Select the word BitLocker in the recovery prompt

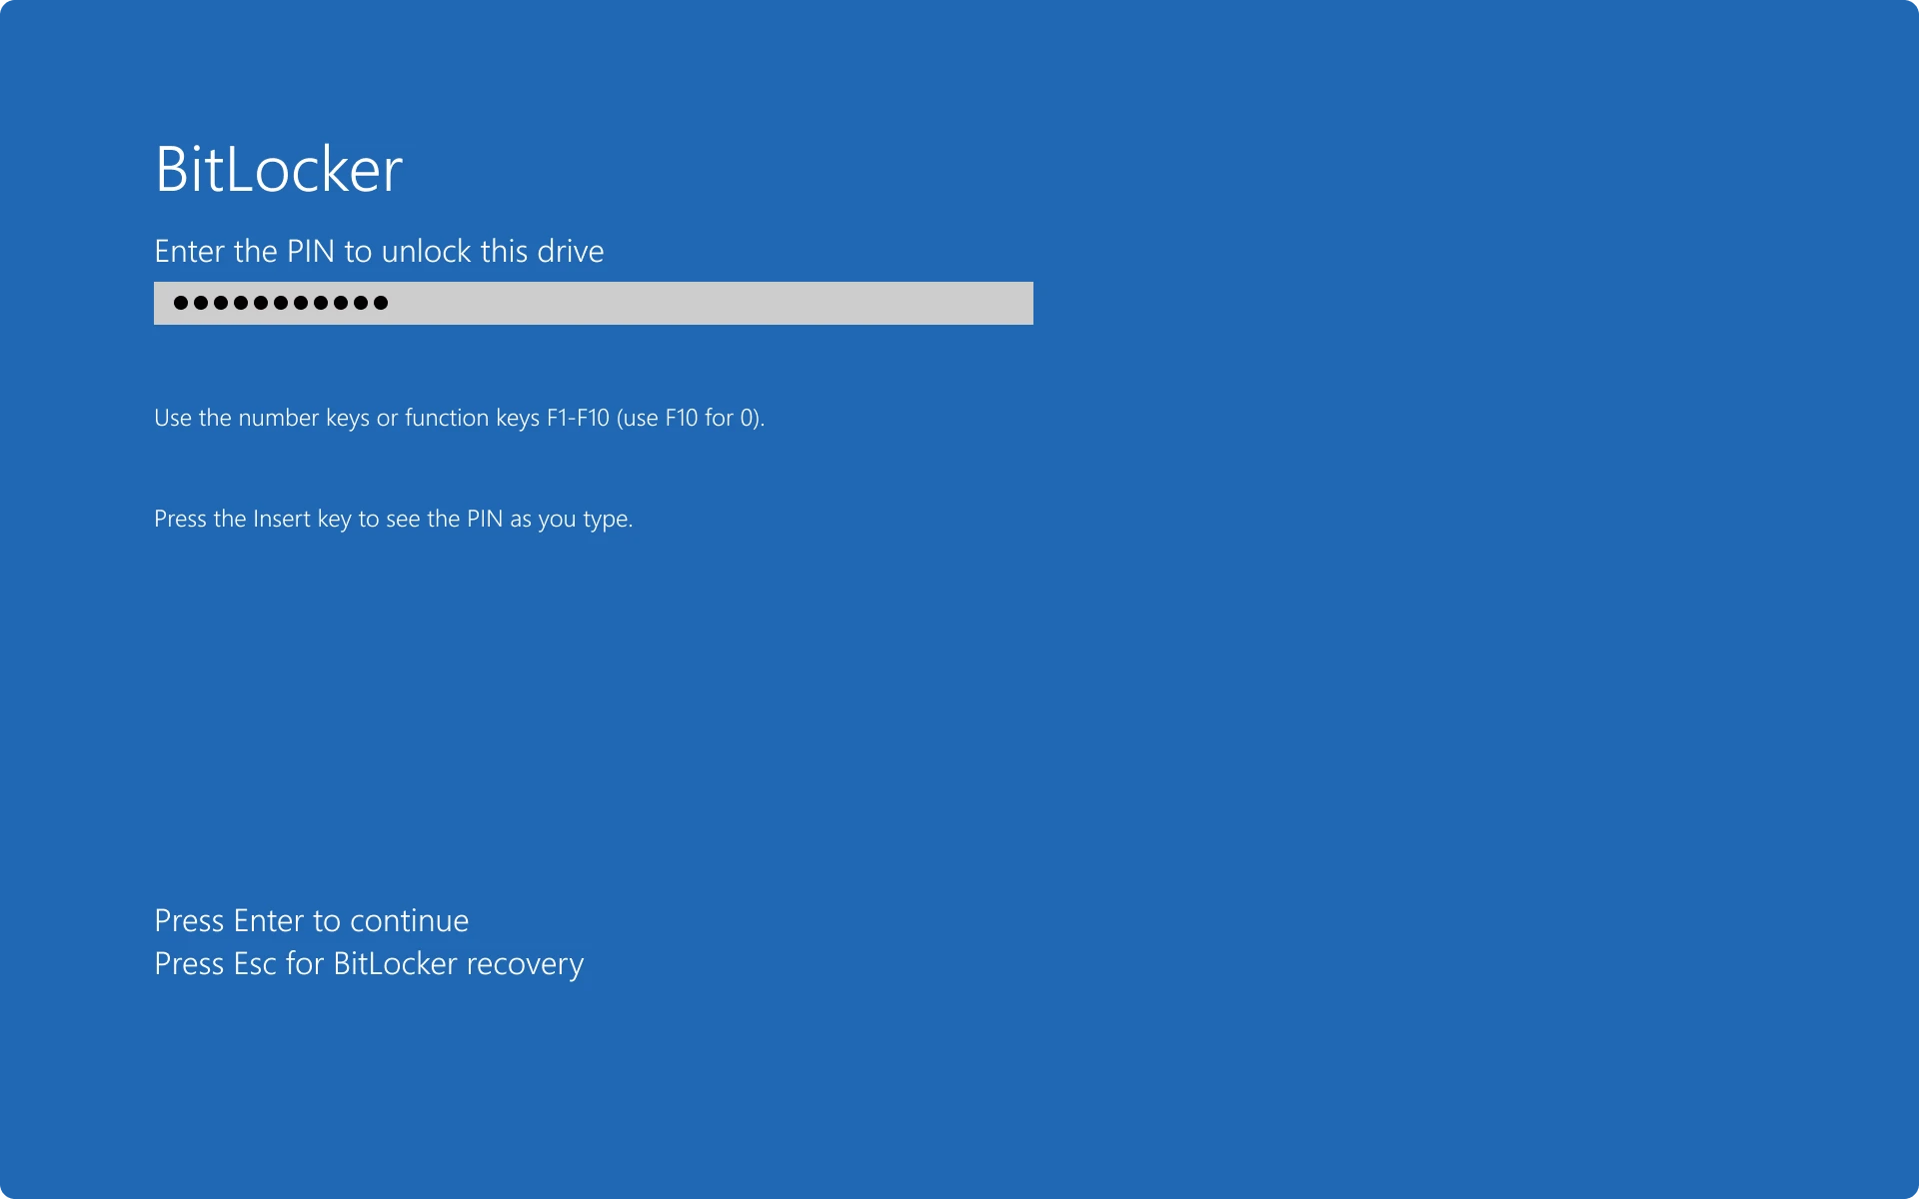pos(394,963)
